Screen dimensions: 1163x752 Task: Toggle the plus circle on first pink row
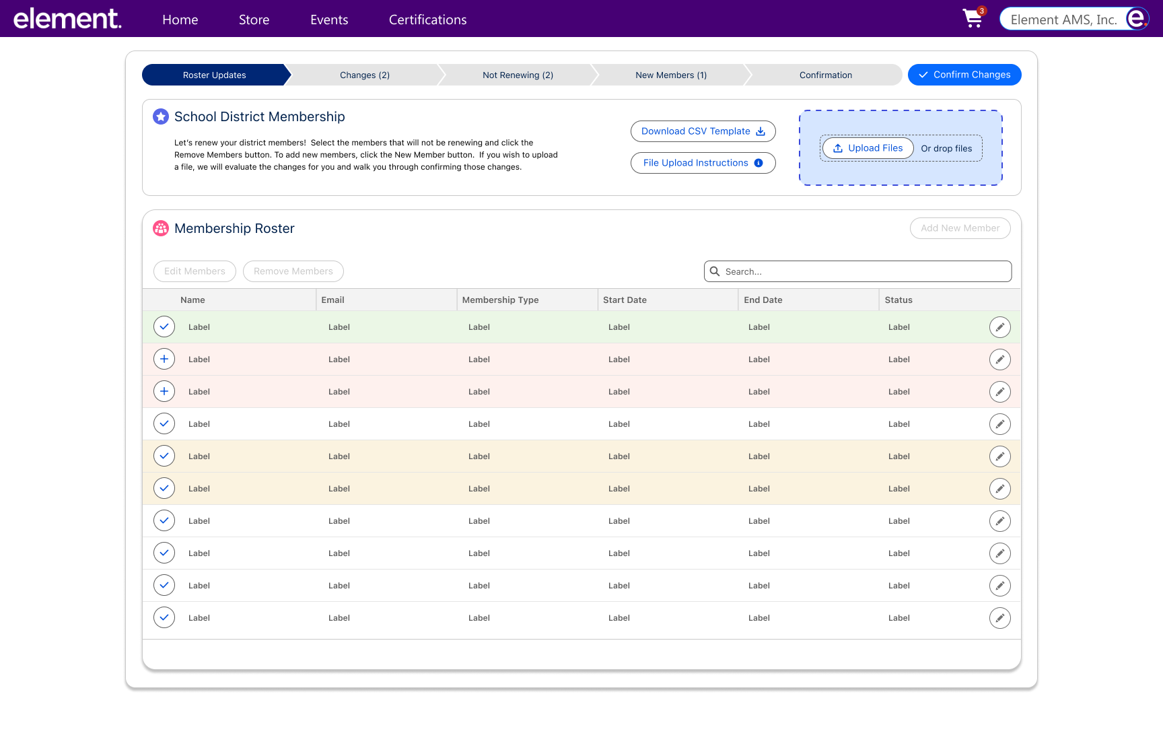click(164, 359)
